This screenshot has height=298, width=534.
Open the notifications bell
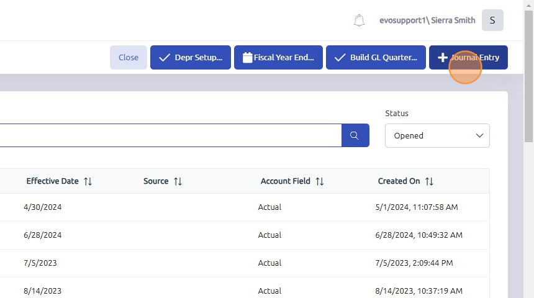tap(359, 20)
